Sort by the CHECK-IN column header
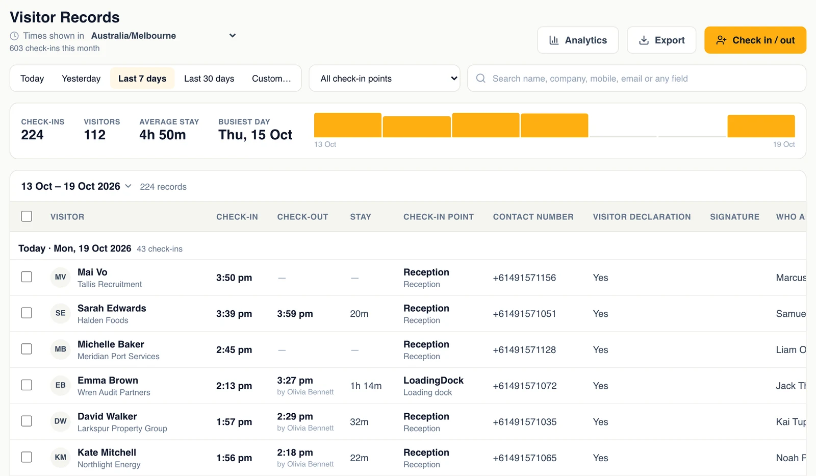This screenshot has height=476, width=816. [237, 217]
